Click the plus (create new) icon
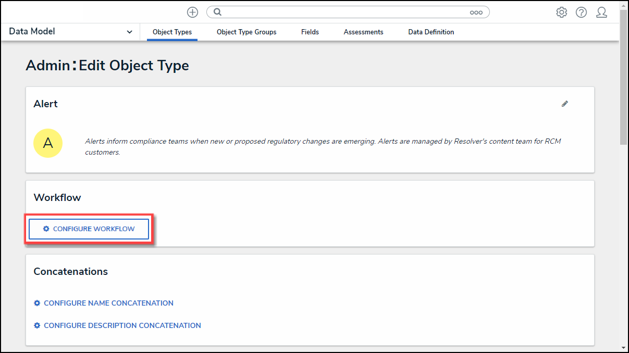The width and height of the screenshot is (629, 353). point(192,12)
